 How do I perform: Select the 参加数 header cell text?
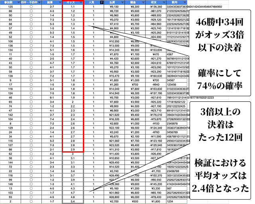[x=8, y=2]
